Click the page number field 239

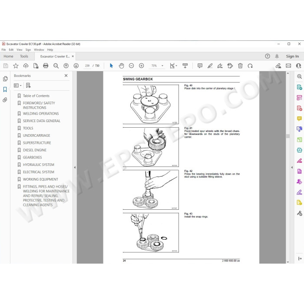click(x=87, y=66)
